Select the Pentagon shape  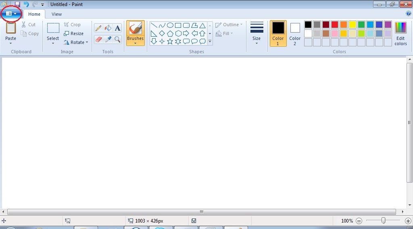(x=170, y=33)
